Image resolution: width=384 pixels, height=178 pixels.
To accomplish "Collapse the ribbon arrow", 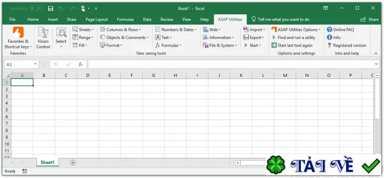I will (x=376, y=53).
